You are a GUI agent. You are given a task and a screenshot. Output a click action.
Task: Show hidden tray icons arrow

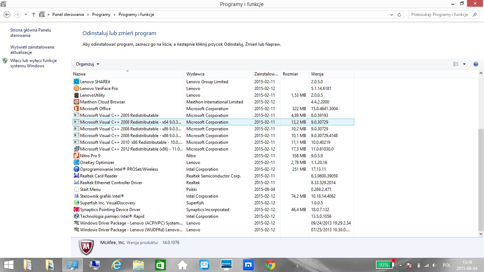click(x=401, y=265)
